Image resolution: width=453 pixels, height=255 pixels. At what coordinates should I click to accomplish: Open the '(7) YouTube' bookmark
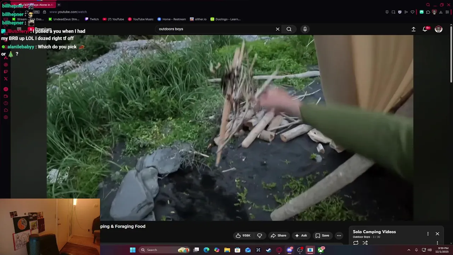(113, 19)
